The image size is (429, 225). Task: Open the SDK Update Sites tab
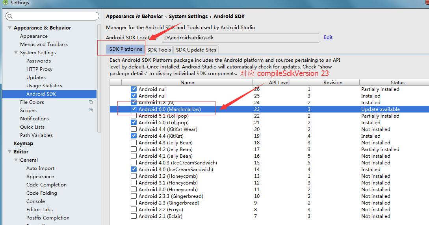[196, 50]
